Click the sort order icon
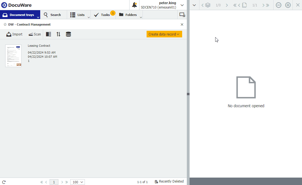The width and height of the screenshot is (302, 185). tap(58, 34)
